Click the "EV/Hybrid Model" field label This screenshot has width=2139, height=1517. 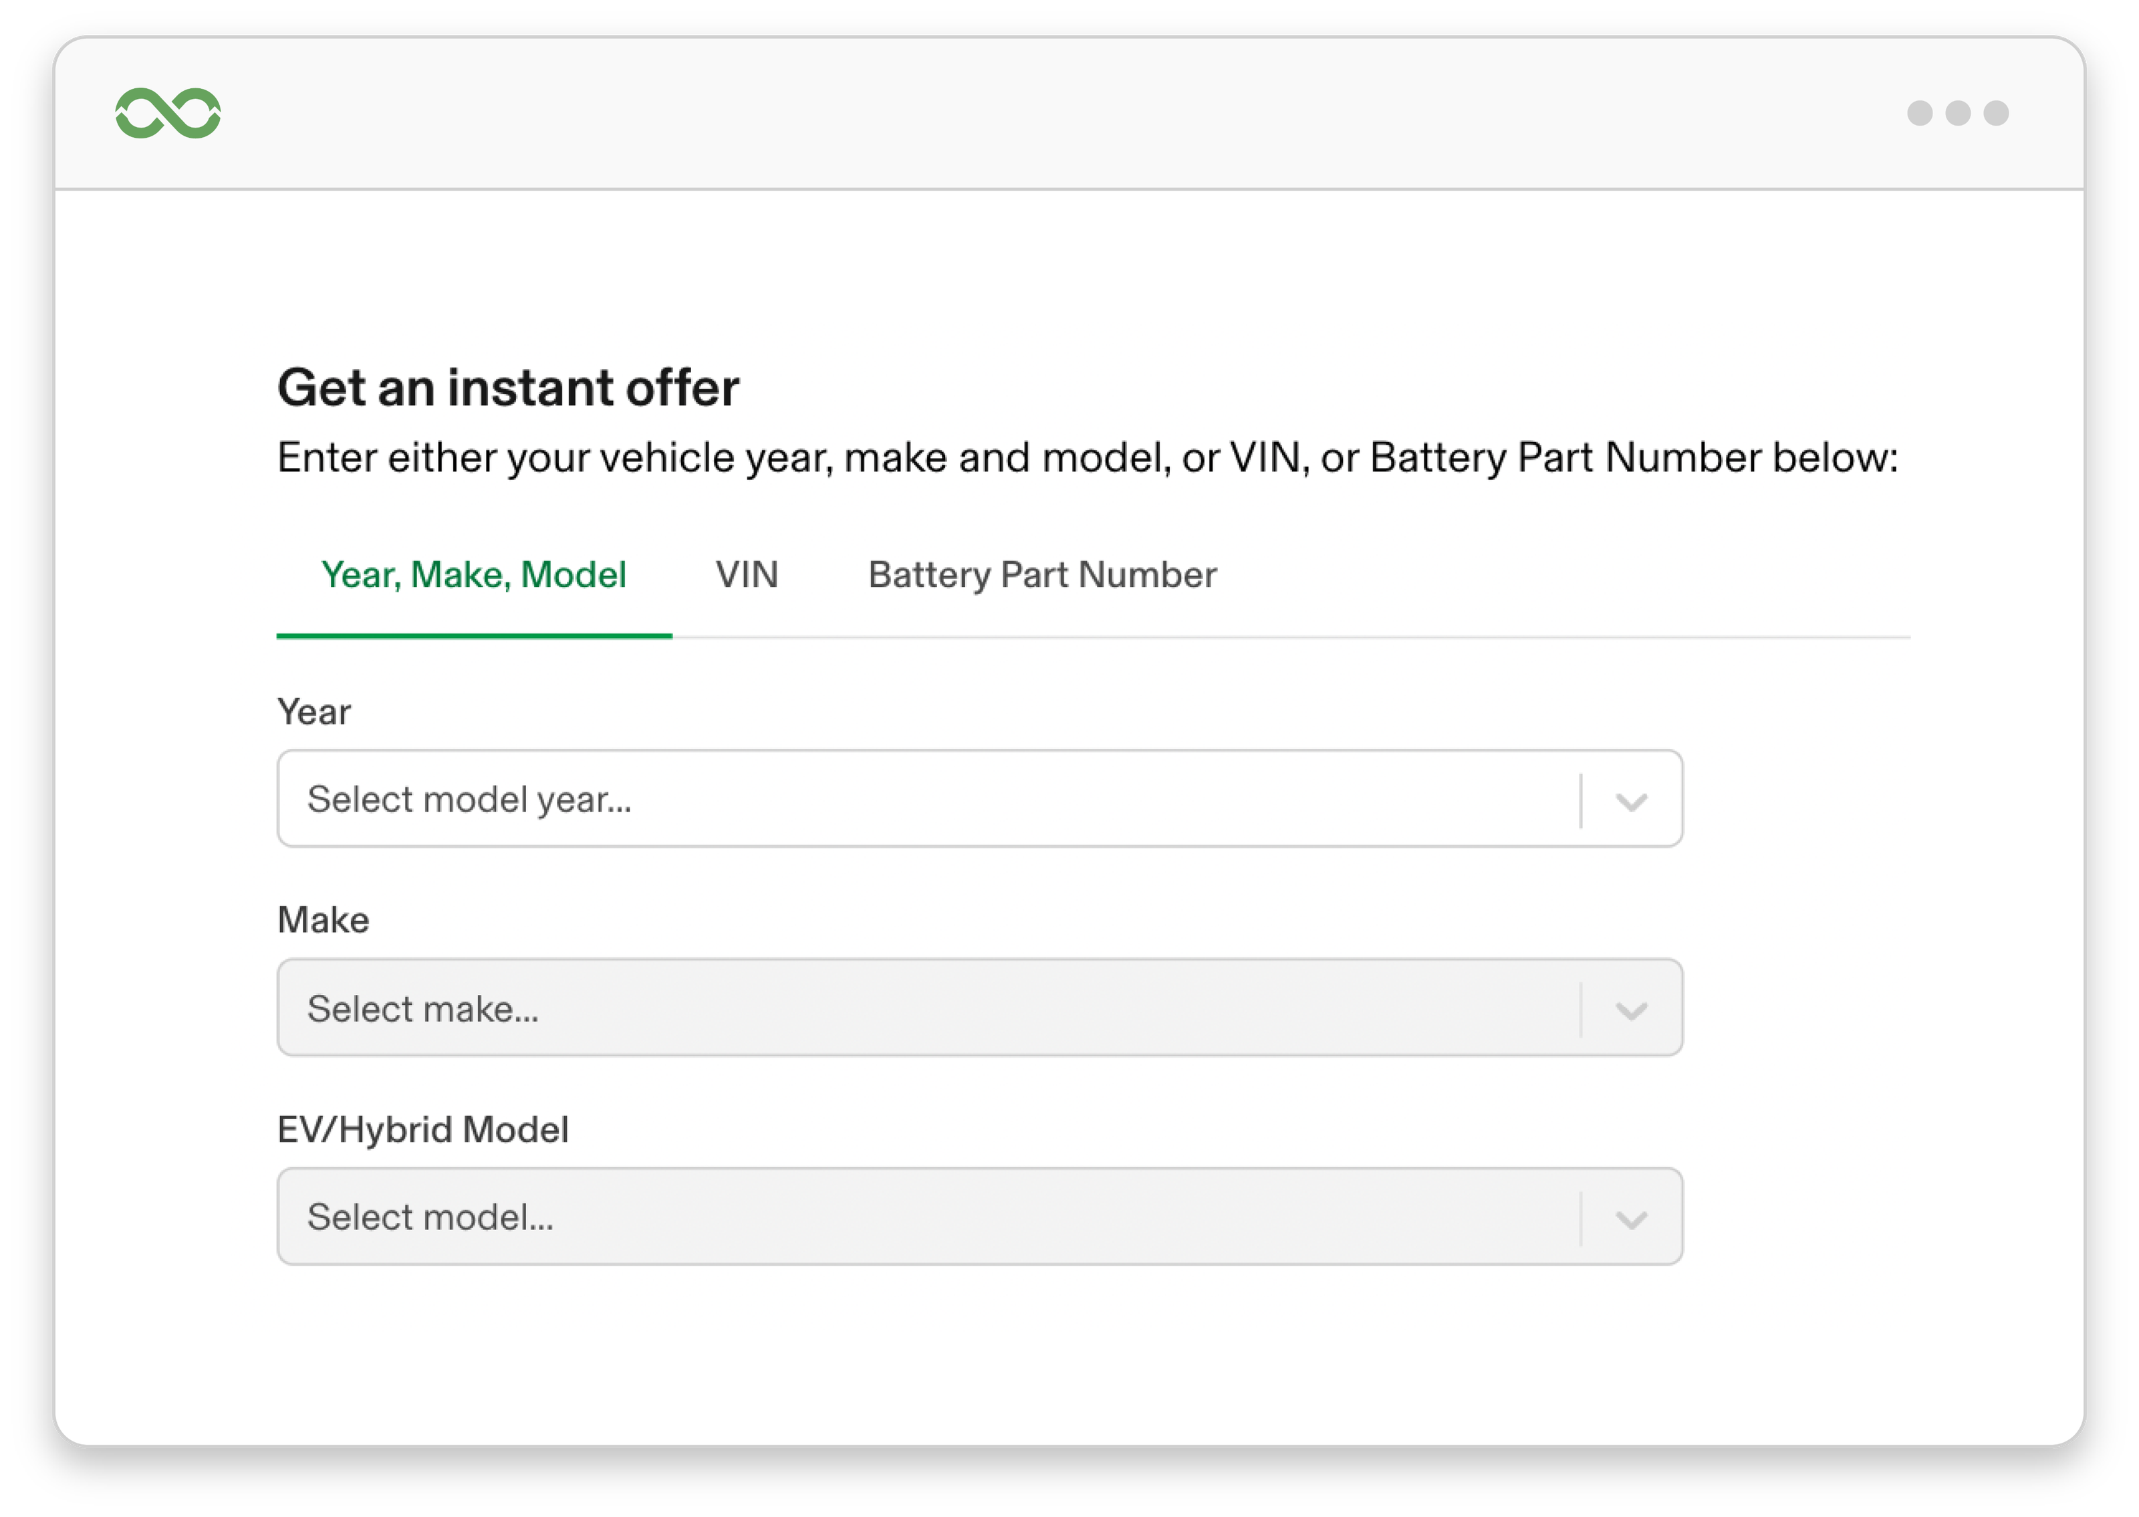tap(423, 1129)
